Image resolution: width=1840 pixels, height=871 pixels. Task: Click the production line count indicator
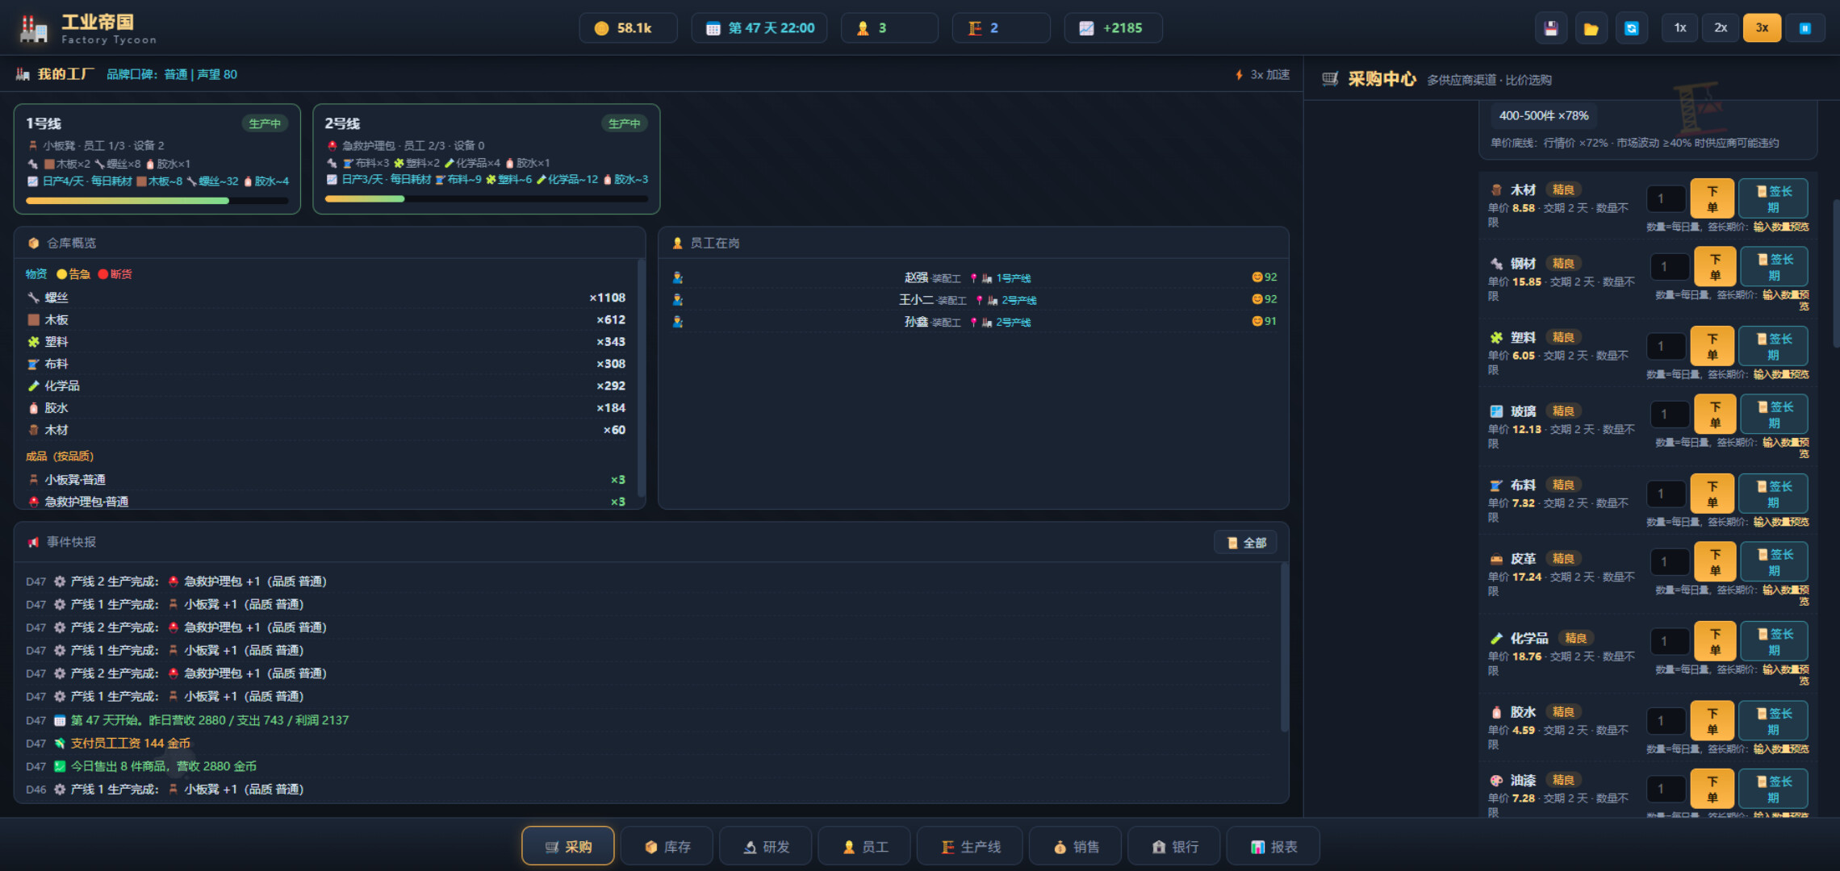click(x=1001, y=28)
